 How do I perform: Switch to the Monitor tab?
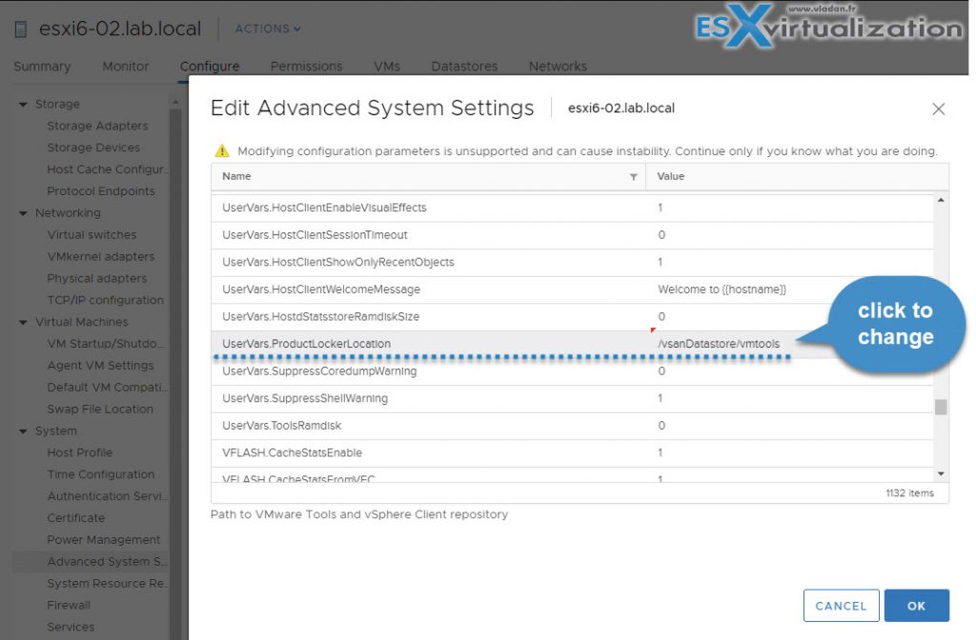click(x=125, y=67)
